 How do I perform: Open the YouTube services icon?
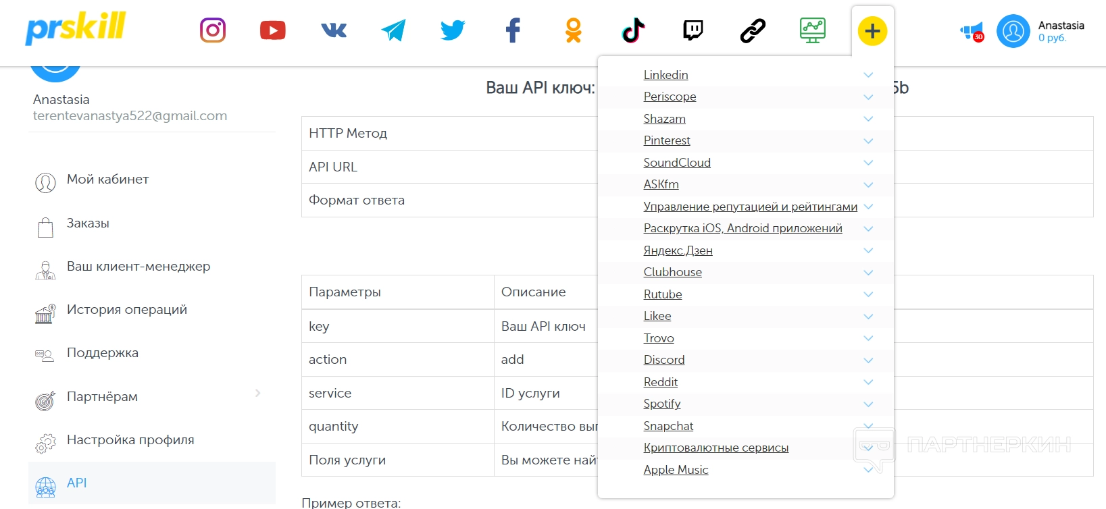click(272, 30)
